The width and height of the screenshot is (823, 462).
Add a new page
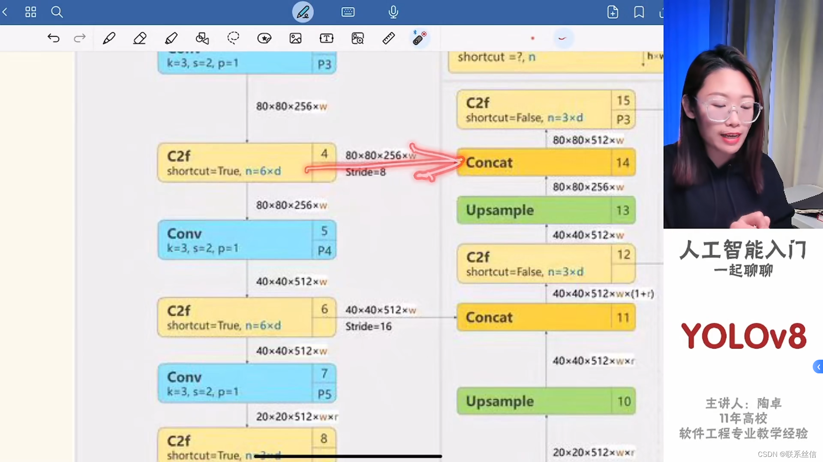(x=613, y=12)
